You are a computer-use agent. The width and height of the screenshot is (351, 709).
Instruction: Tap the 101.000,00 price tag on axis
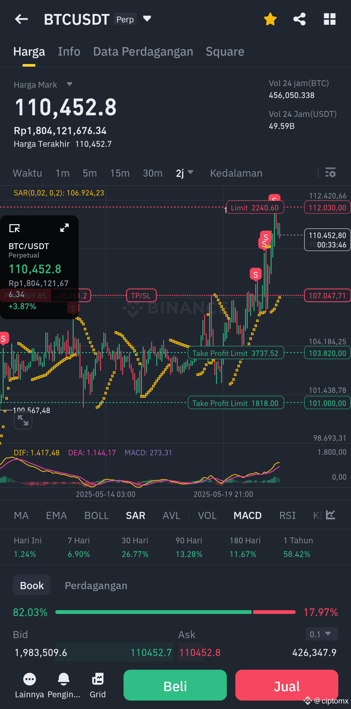[x=327, y=403]
